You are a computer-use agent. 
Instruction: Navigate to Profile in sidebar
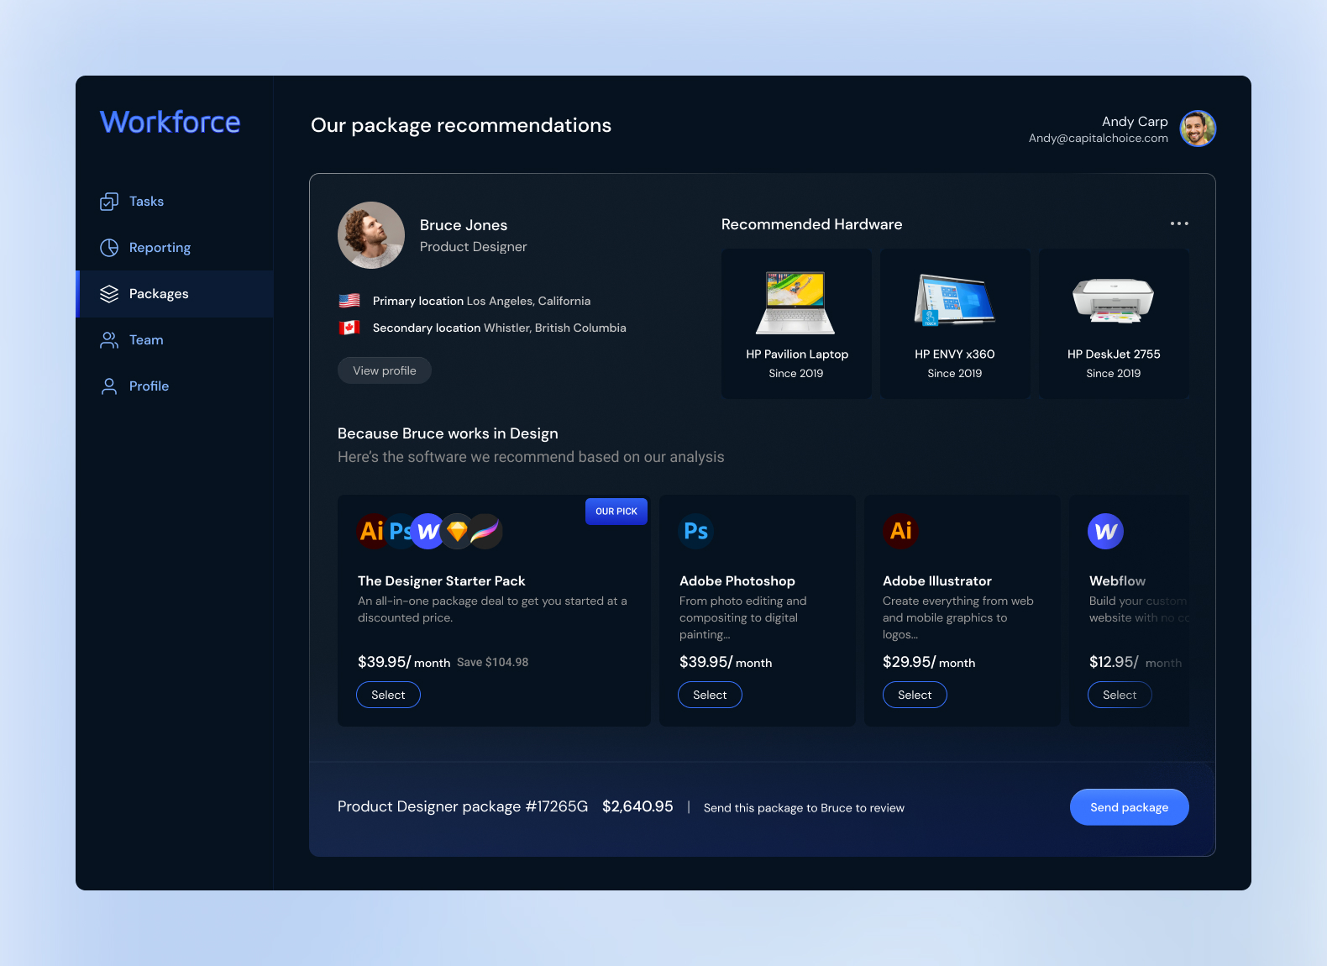click(175, 386)
